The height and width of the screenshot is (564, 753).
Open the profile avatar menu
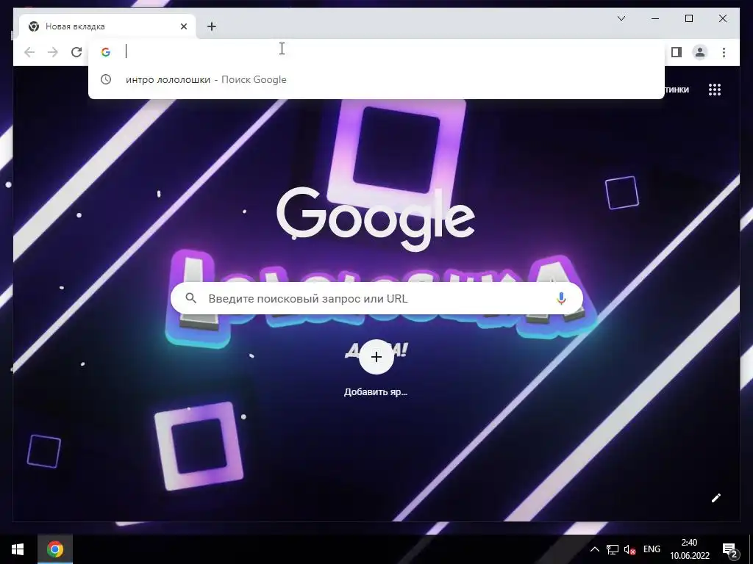click(x=700, y=52)
